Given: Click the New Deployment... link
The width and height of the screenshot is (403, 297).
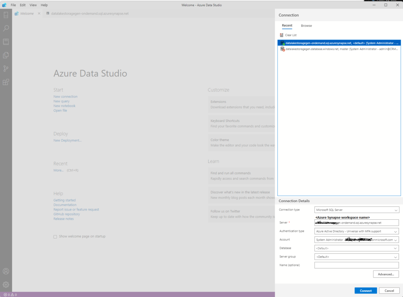Looking at the screenshot, I should (67, 140).
